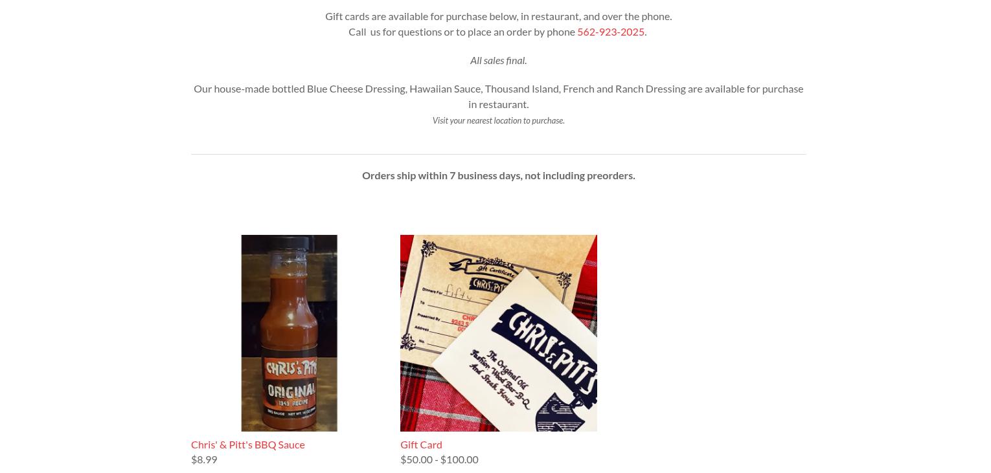Click the house-made bottled dressings paragraph
This screenshot has width=991, height=473.
498,96
